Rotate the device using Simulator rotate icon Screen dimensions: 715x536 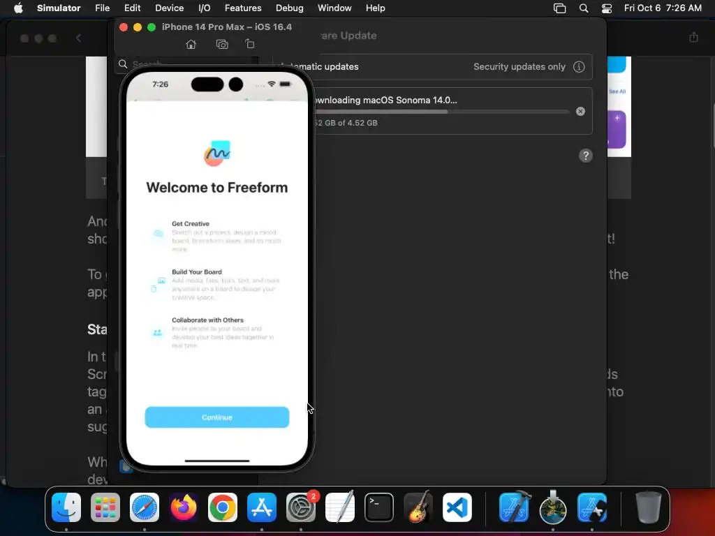click(x=249, y=44)
